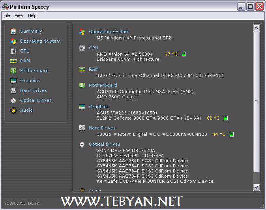Select Summary in the sidebar
Viewport: 266px width, 210px height.
(x=31, y=31)
